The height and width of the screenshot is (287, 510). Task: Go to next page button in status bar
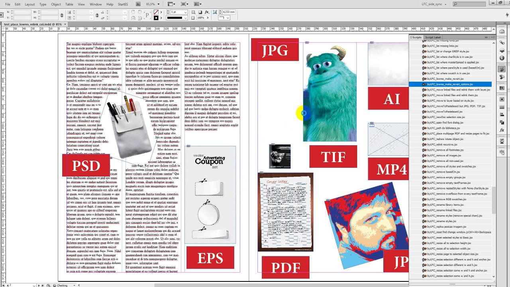(x=39, y=285)
